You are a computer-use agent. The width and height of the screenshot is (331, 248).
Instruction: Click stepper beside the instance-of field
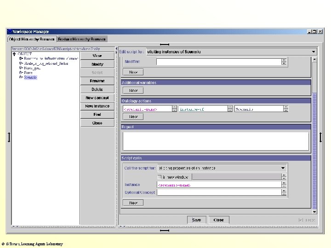pos(230,109)
